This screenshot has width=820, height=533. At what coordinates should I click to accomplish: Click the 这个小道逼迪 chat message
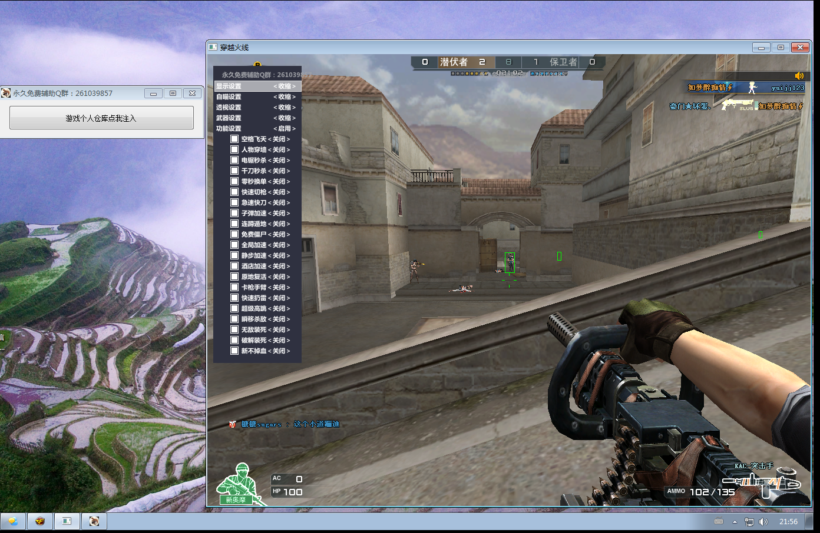[x=316, y=424]
